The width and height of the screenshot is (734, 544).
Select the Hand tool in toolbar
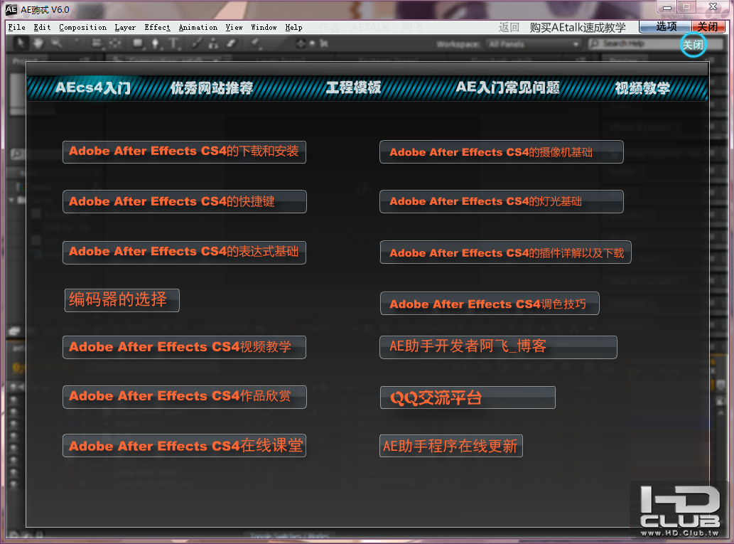point(38,43)
